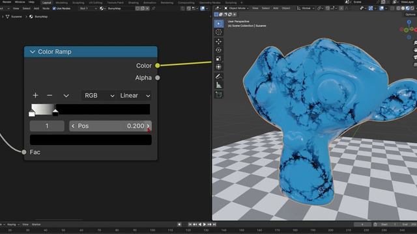This screenshot has height=234, width=417.
Task: Switch to the Shading workspace tab
Action: click(133, 3)
